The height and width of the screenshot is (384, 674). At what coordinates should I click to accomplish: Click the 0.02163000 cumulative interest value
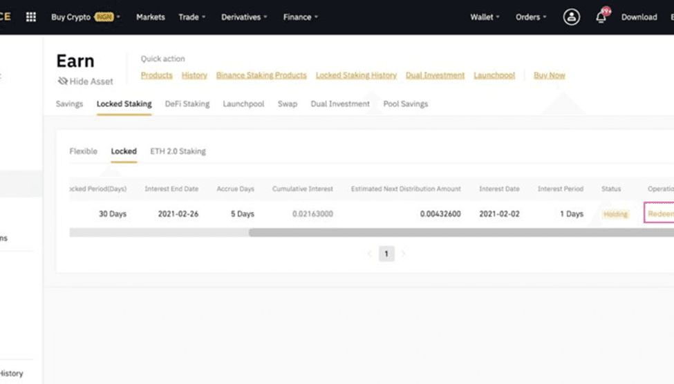(x=312, y=214)
